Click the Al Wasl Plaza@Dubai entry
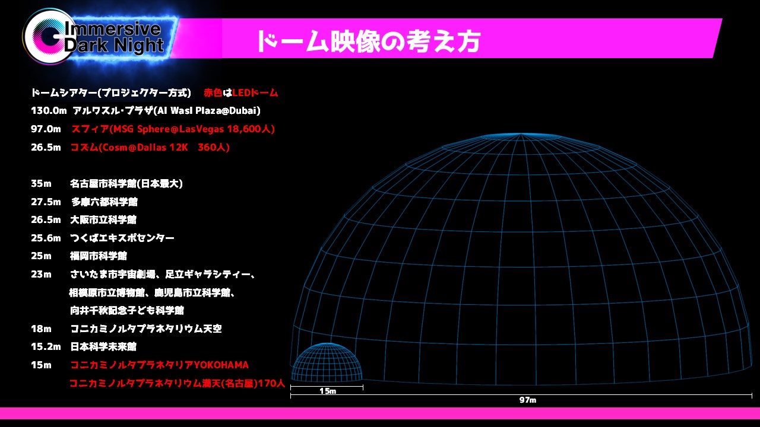Viewport: 760px width, 427px height. [166, 111]
